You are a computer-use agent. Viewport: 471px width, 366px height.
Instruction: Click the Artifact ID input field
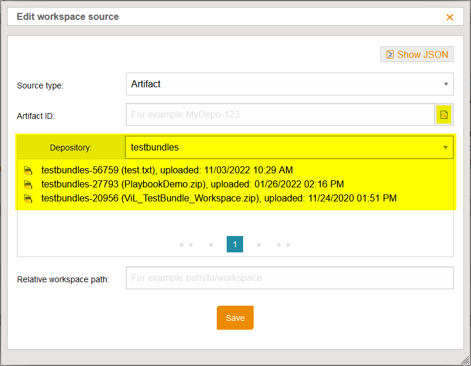click(281, 115)
